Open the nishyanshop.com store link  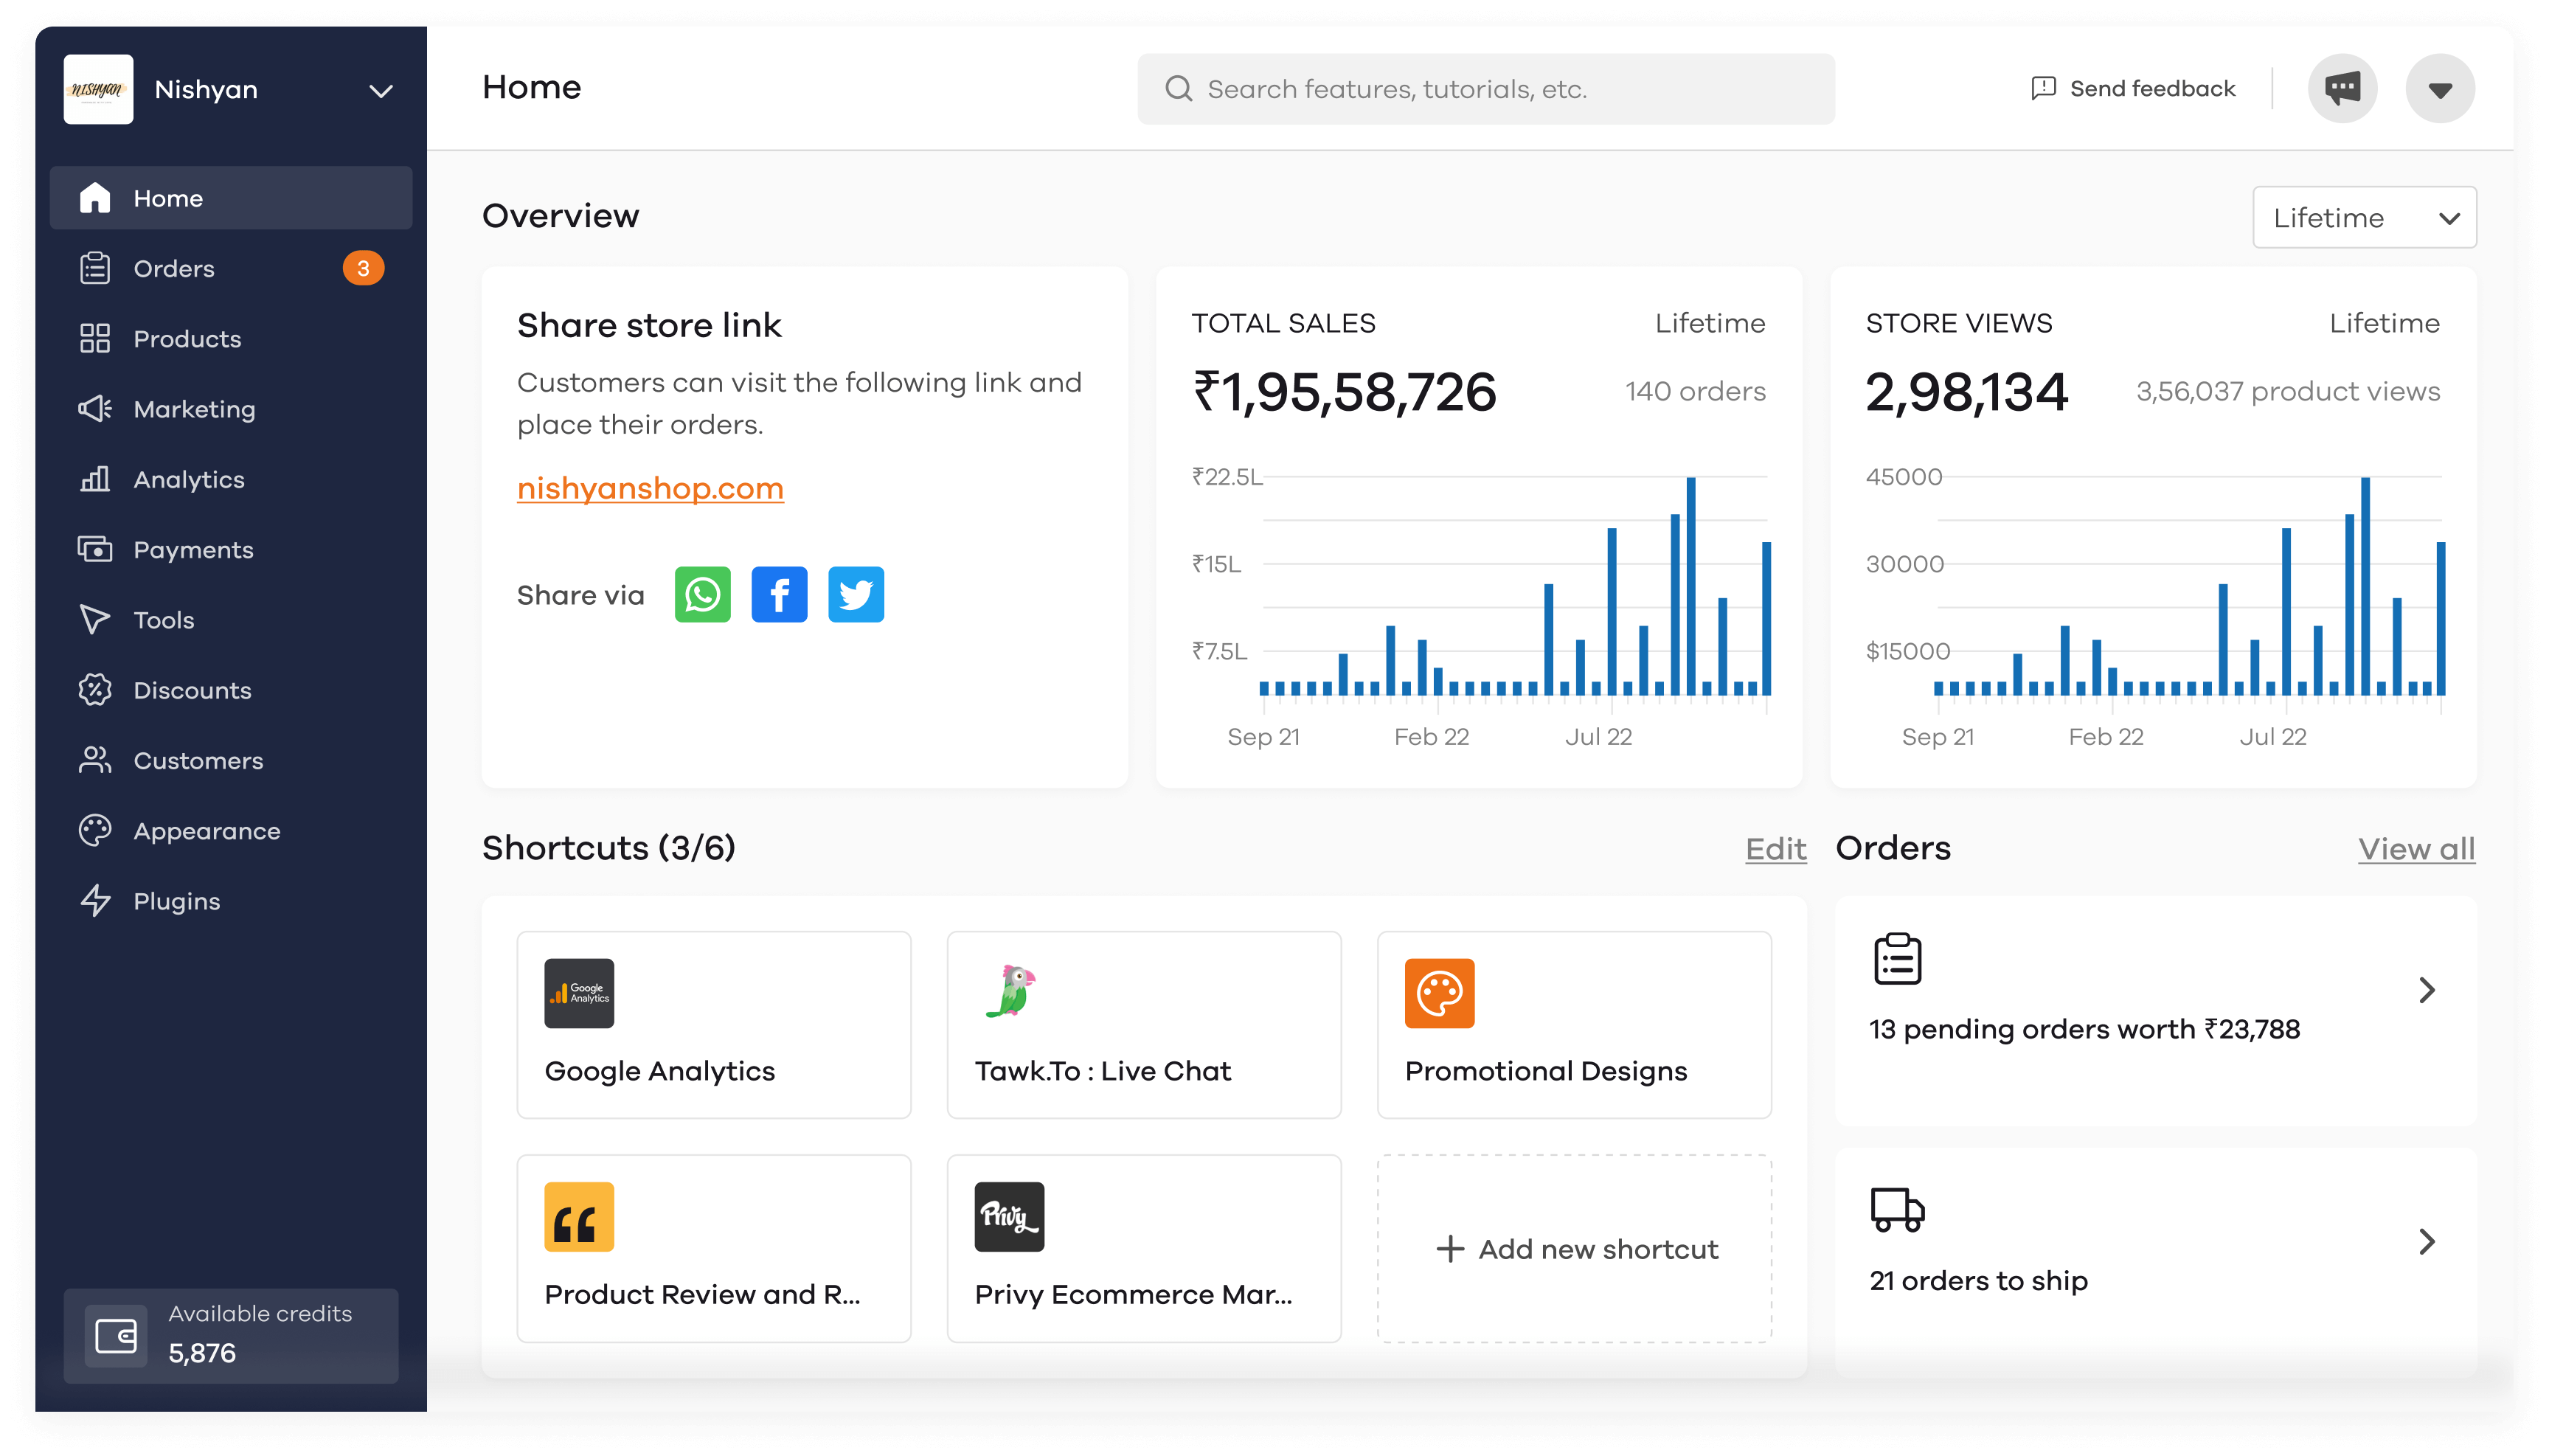[650, 488]
